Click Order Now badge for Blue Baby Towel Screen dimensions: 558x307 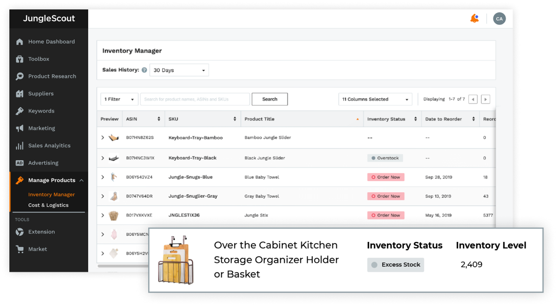click(x=386, y=177)
